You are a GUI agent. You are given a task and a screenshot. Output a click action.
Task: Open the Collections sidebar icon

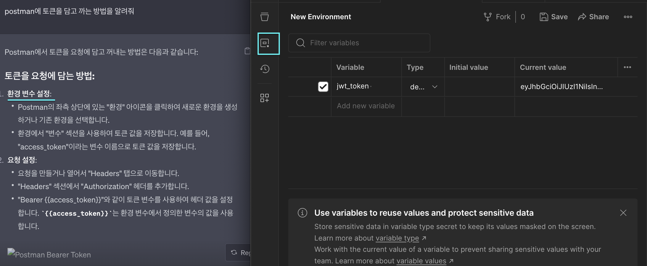pyautogui.click(x=265, y=17)
